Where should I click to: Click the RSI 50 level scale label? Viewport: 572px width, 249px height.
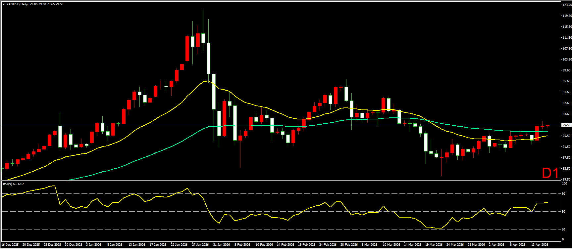[564, 211]
